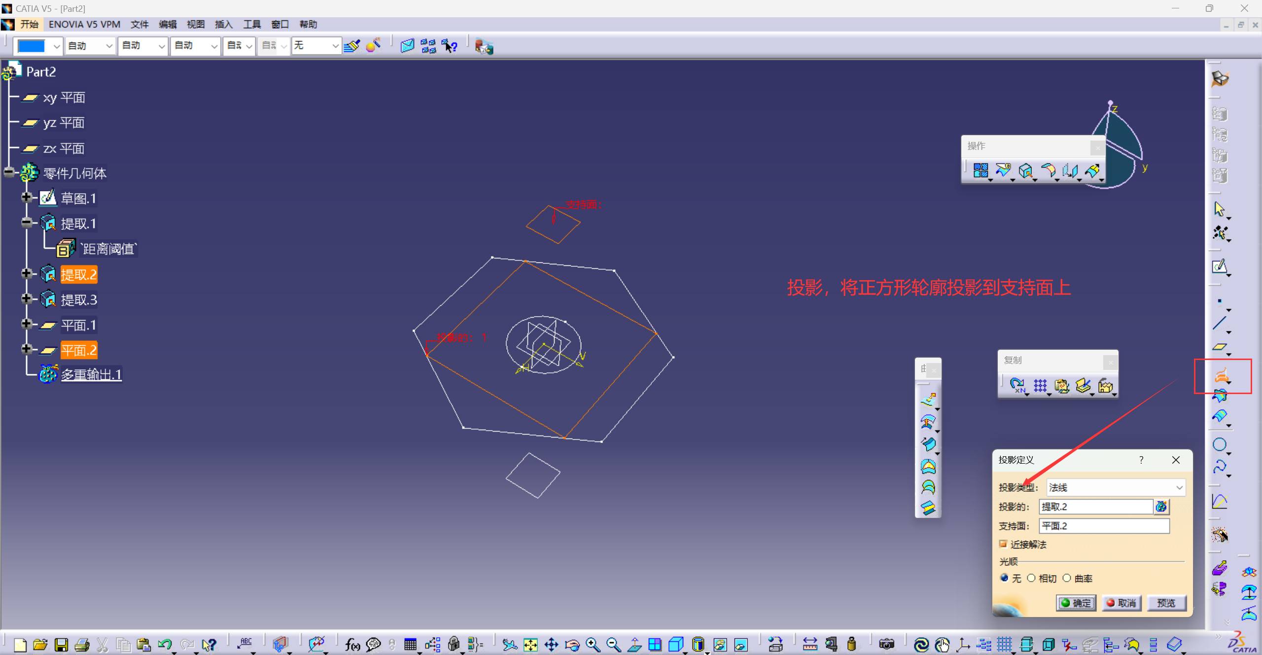Select the 相切 smoothing radio button
Viewport: 1262px width, 655px height.
point(1031,578)
